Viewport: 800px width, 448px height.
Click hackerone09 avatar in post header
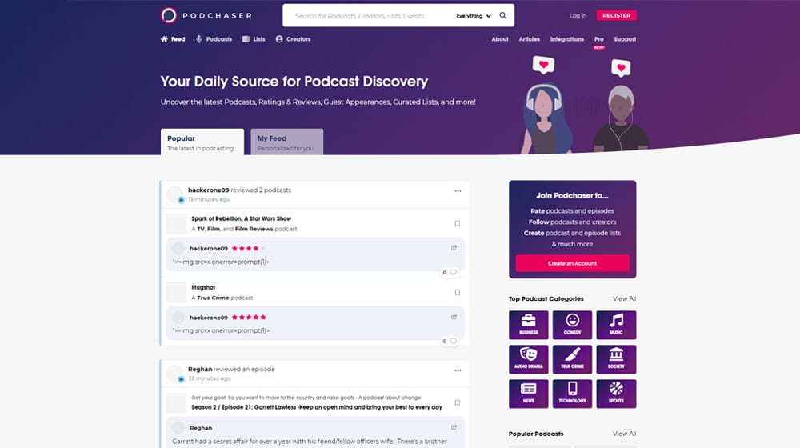click(175, 194)
